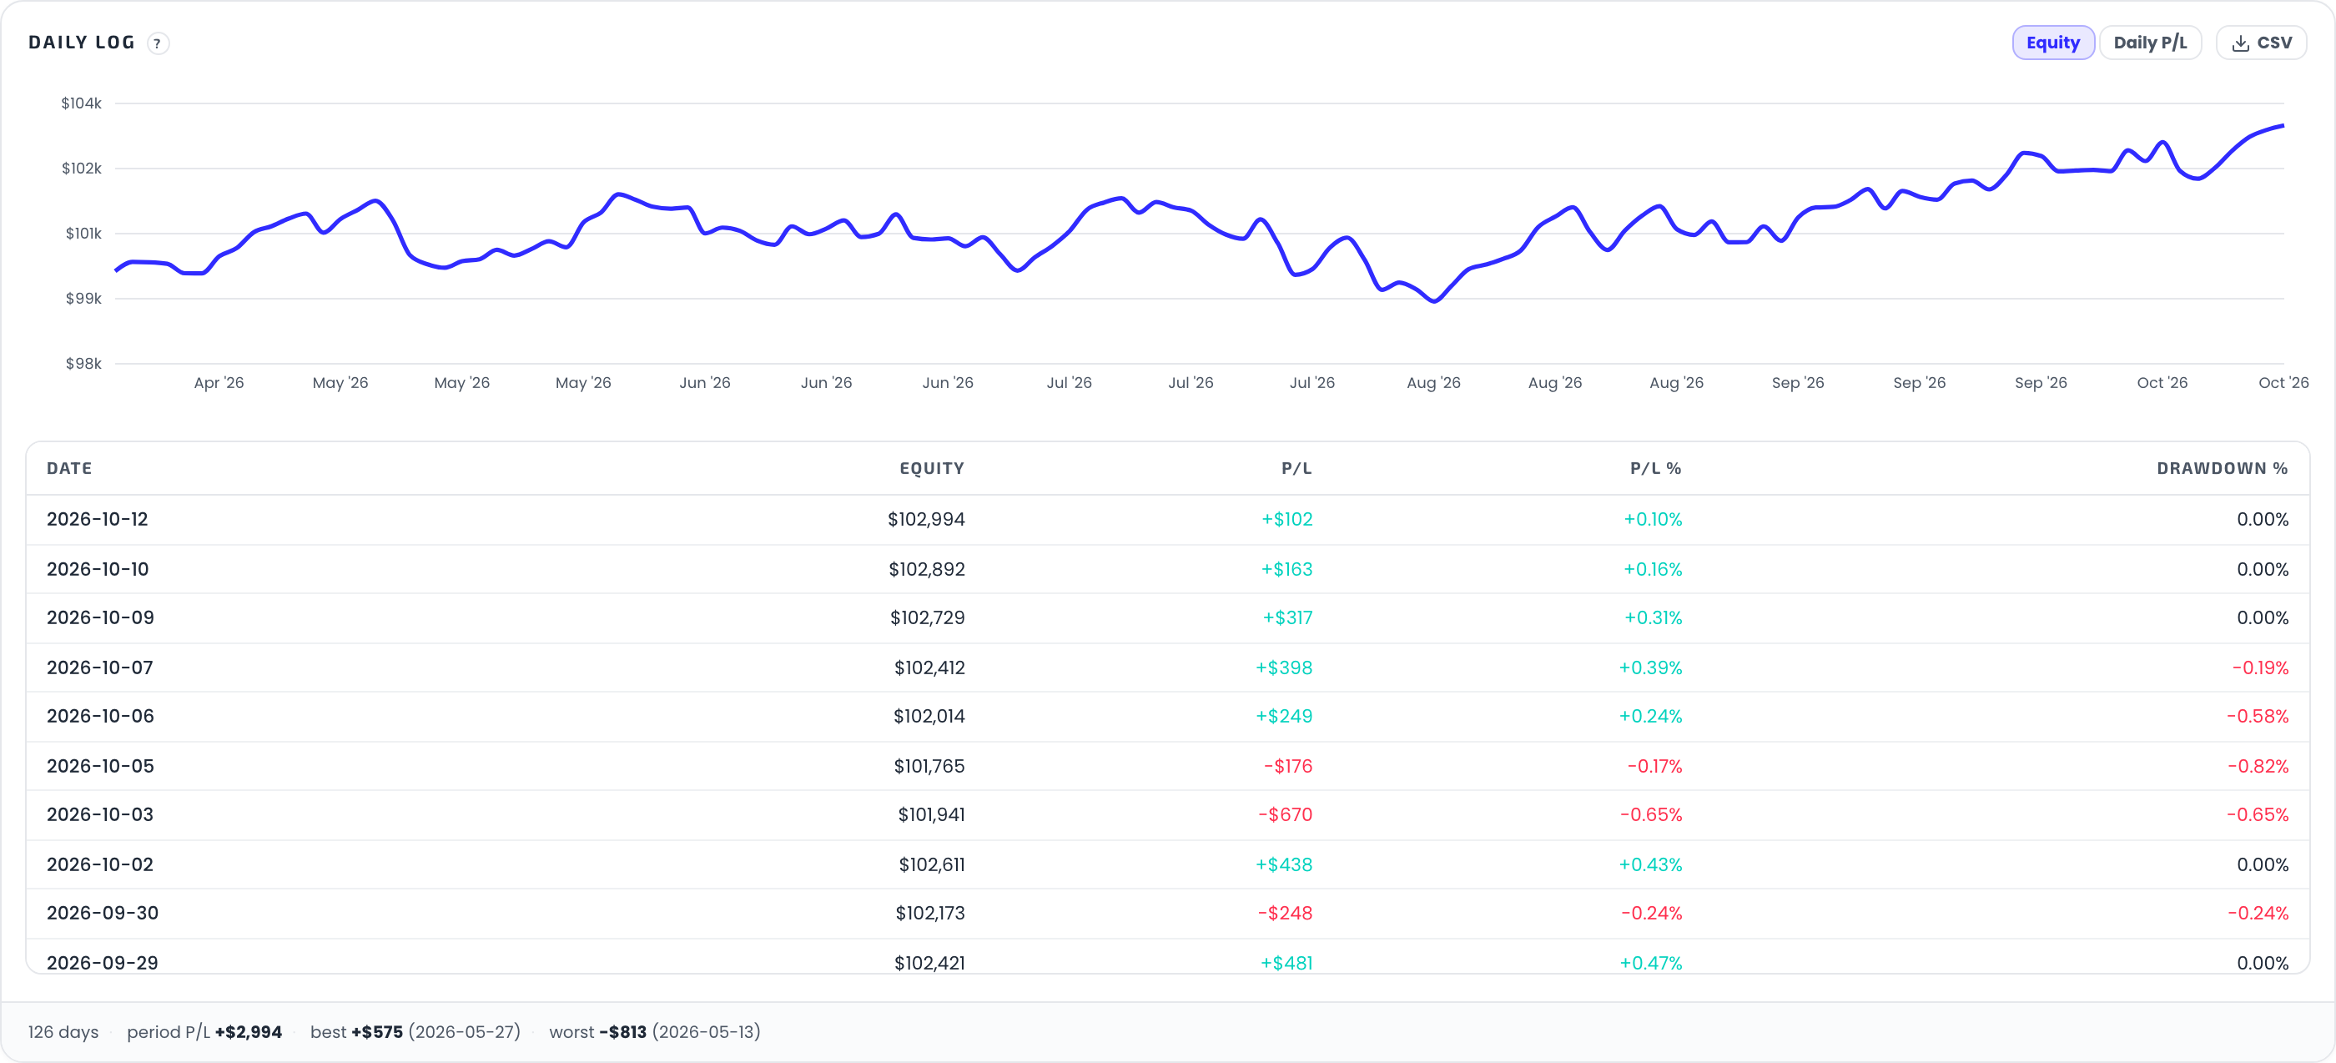
Task: Click the +$317 P/L cell
Action: pos(1287,617)
